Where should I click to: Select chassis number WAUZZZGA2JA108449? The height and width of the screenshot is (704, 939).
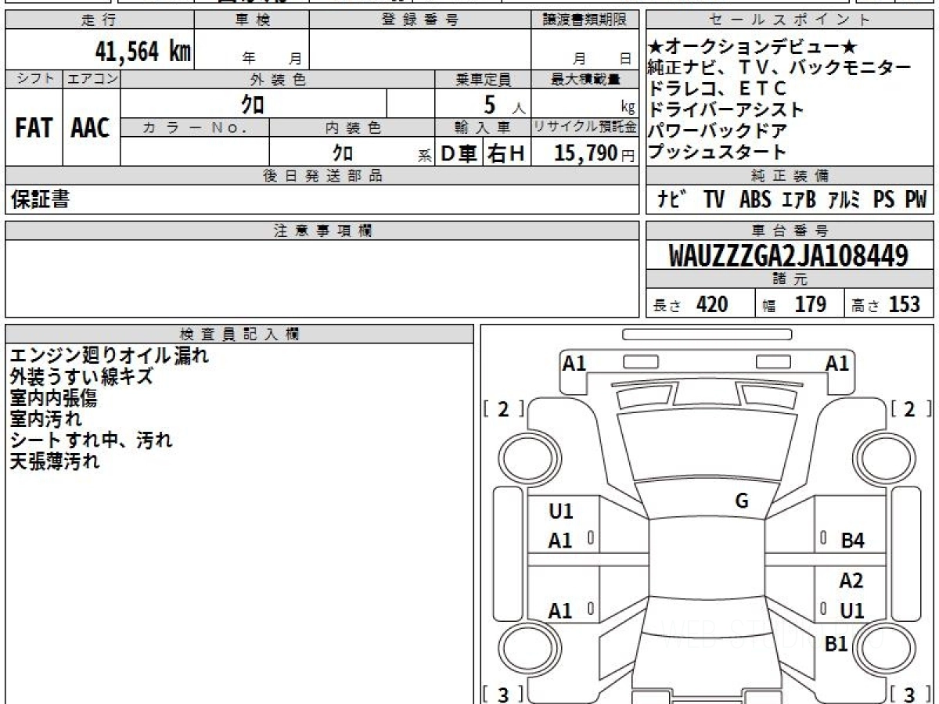[x=789, y=256]
